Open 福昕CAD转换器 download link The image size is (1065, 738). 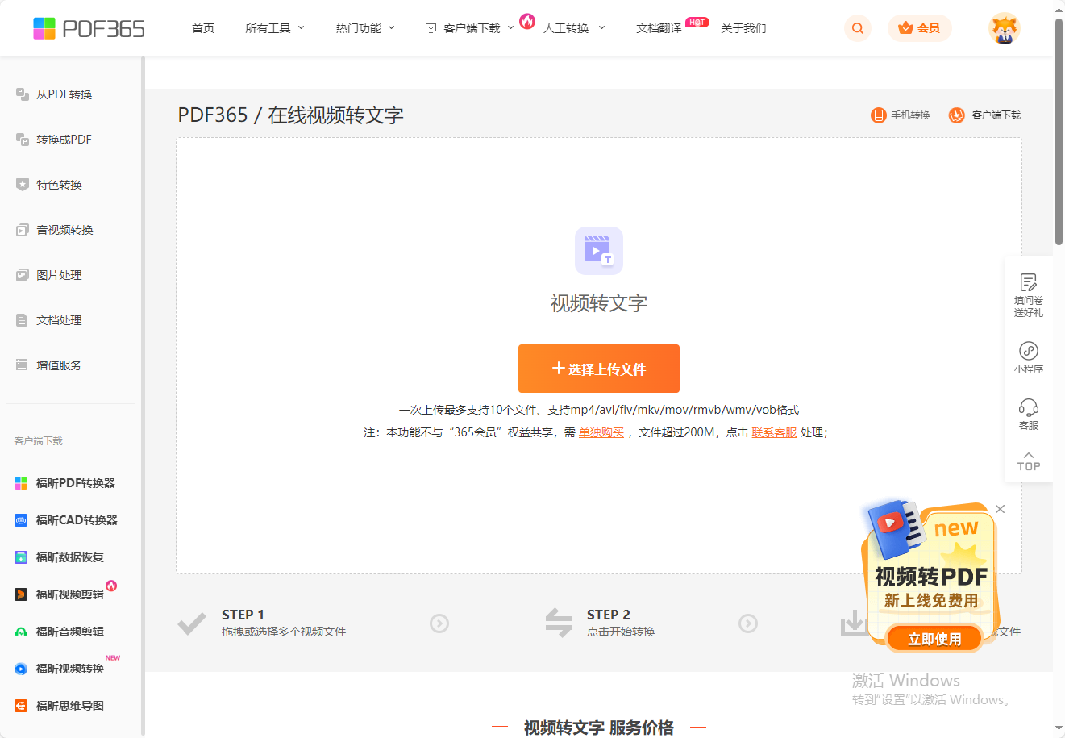(x=66, y=520)
